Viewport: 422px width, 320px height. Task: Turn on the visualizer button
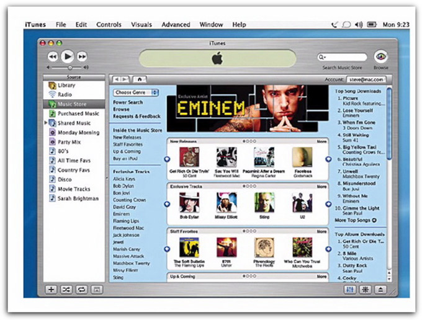365,290
